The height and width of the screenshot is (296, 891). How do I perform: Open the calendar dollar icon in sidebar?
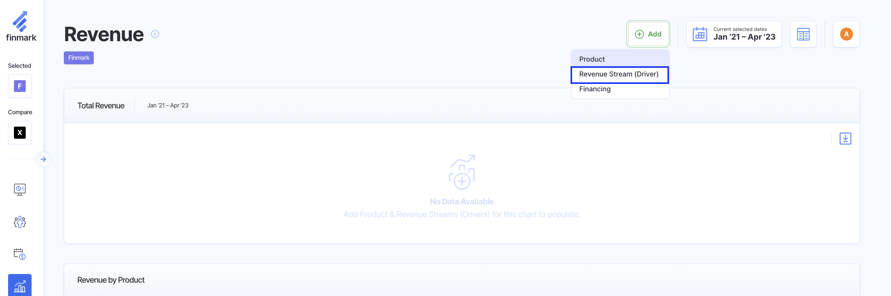click(x=20, y=254)
